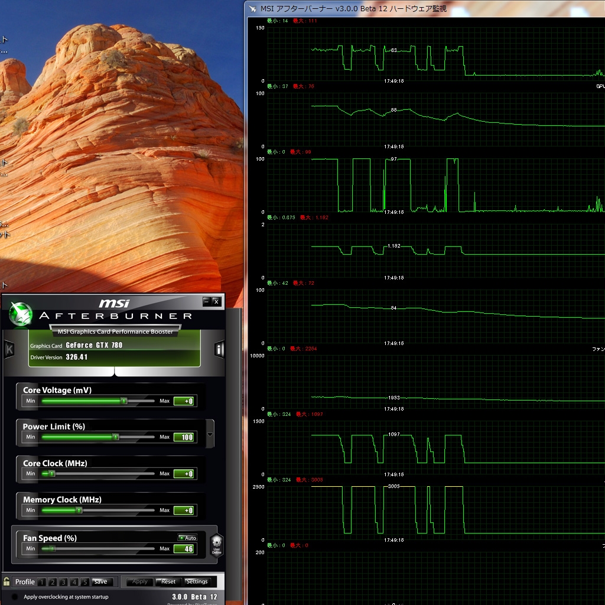Click the Memory Clock +0 value field
This screenshot has height=605, width=605.
[185, 510]
